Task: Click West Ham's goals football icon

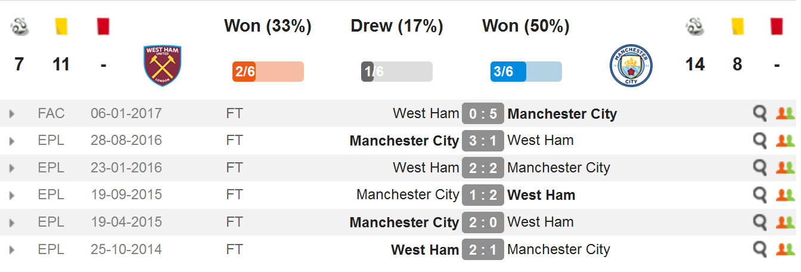Action: (x=20, y=26)
